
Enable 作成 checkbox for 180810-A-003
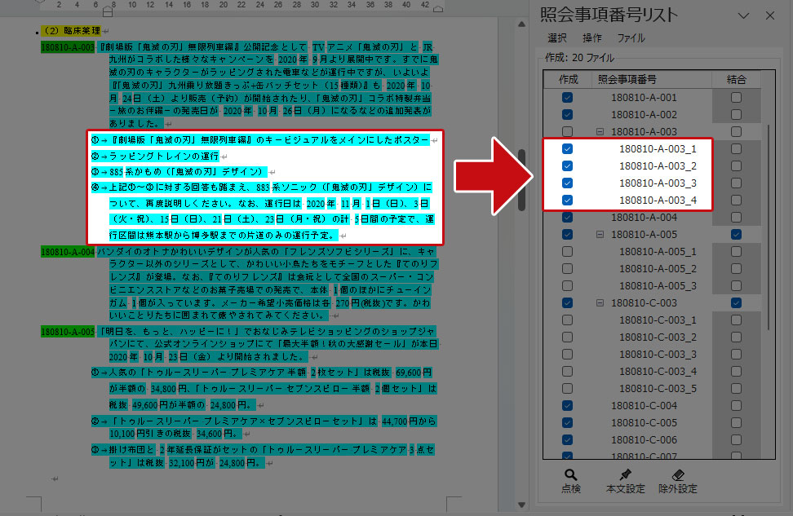point(568,132)
